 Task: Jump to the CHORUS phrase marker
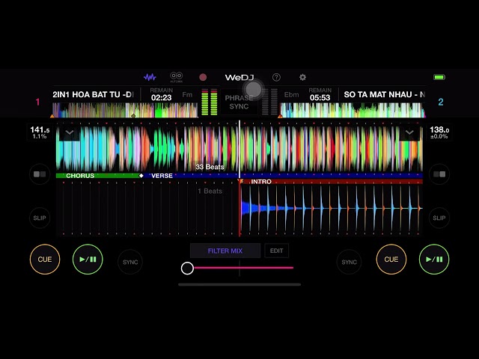(80, 176)
